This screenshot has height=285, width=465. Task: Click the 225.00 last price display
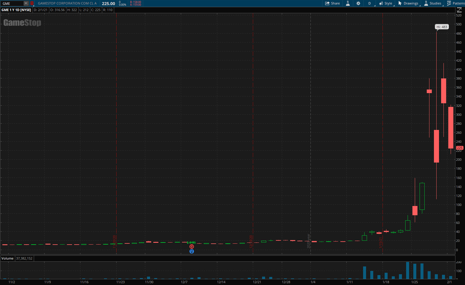tap(108, 3)
